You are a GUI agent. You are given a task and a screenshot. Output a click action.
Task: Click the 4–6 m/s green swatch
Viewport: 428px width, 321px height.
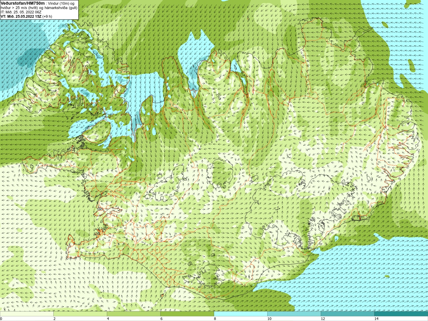point(134,314)
